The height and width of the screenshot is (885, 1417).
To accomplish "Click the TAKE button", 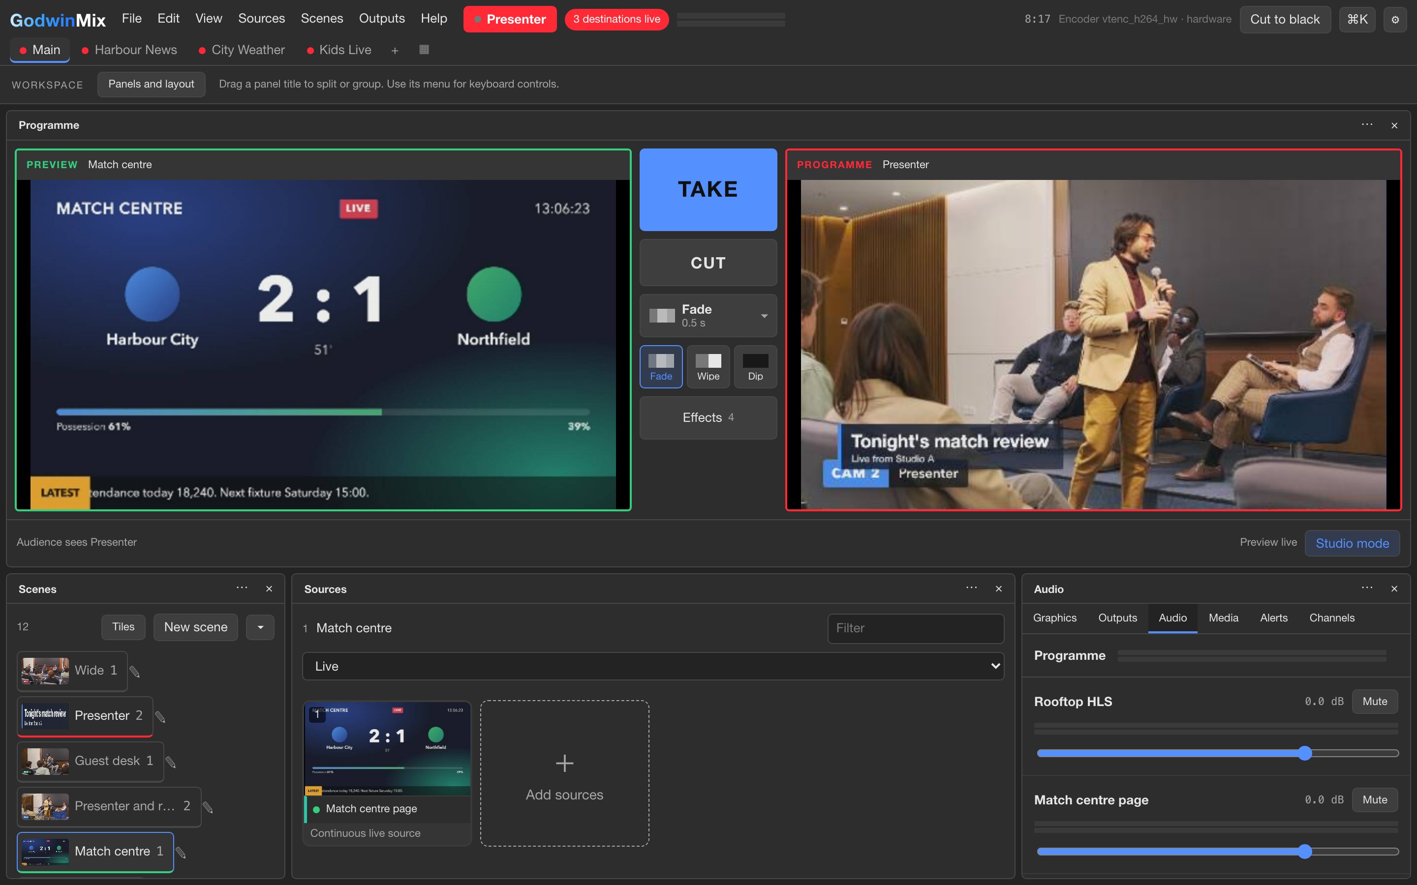I will tap(708, 190).
